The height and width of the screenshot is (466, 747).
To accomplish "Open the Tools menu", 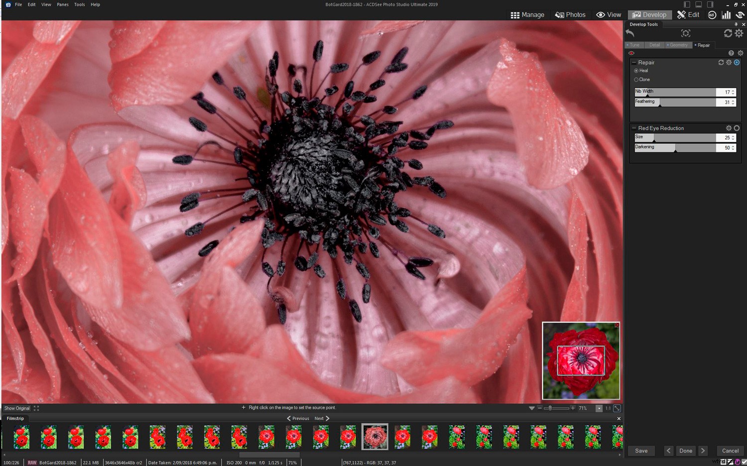I will 79,4.
